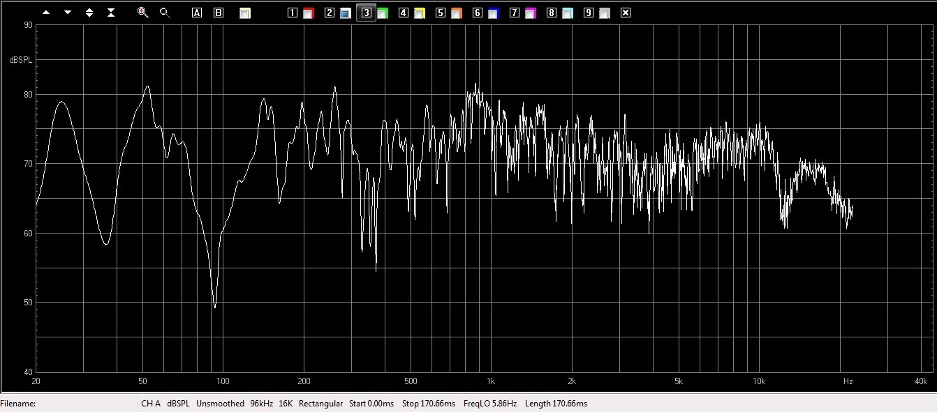
Task: Click the shift-trace-down arrow icon
Action: coord(68,13)
